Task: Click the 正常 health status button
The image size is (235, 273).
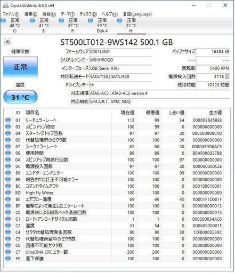Action: pos(20,67)
